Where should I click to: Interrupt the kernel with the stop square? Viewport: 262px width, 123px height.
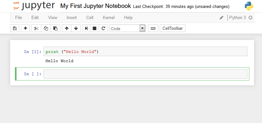(94, 28)
